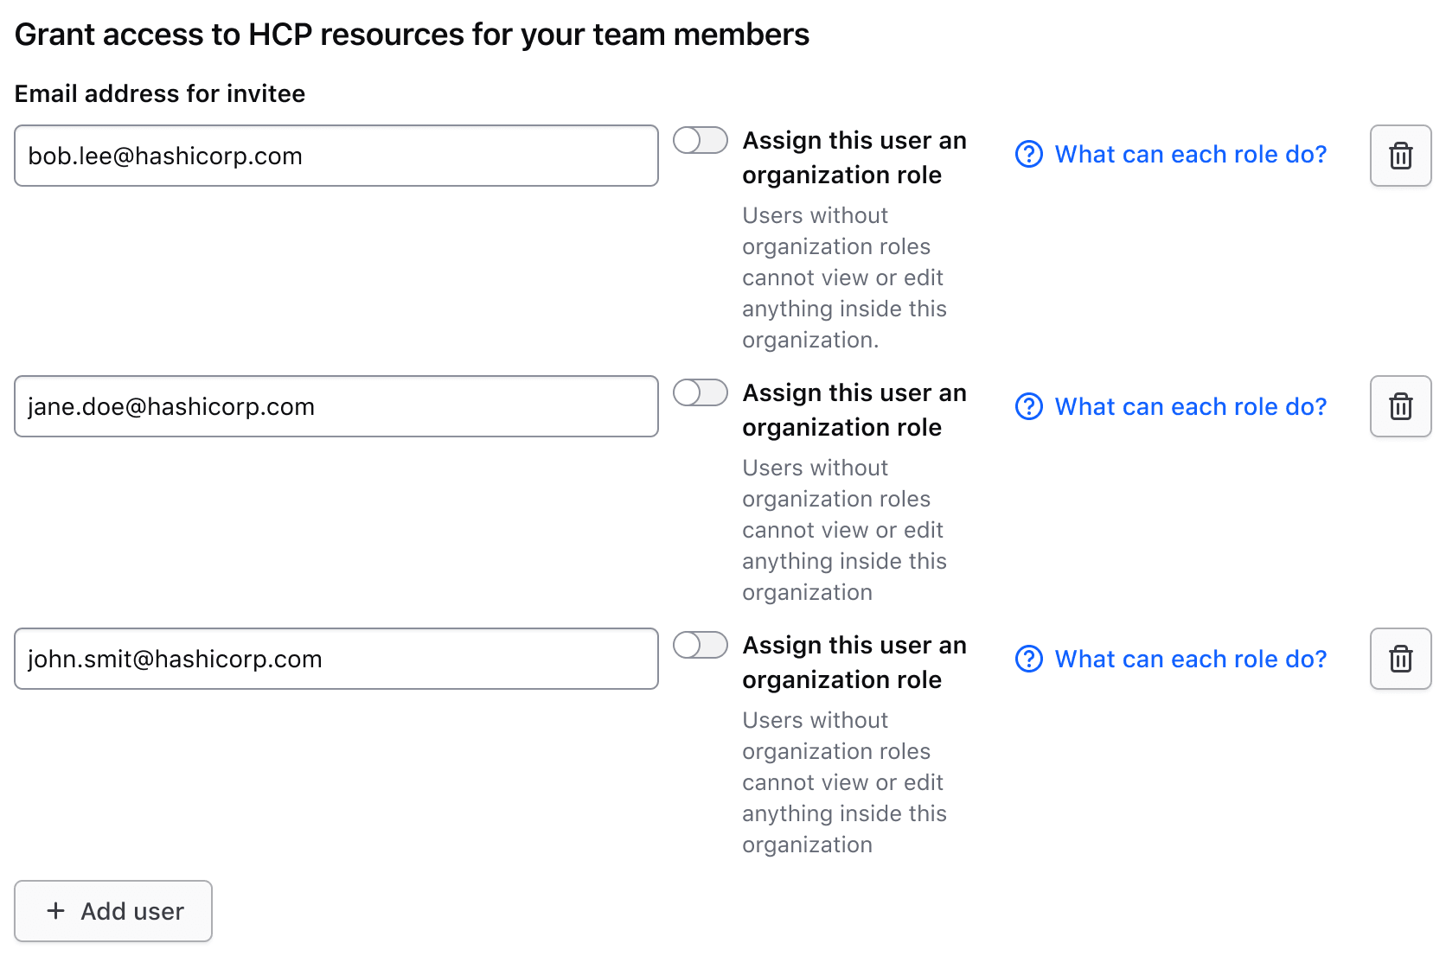Turn on organization role switch for john.smit
1446x956 pixels.
tap(700, 645)
